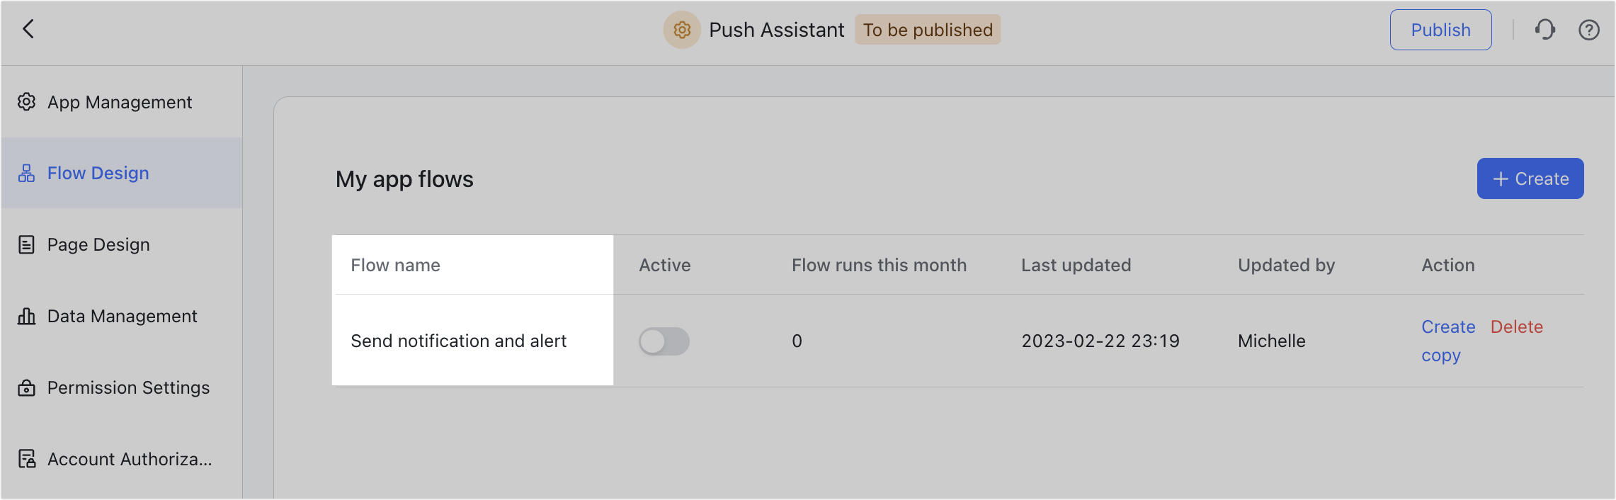Click the back arrow in the top left
Viewport: 1616px width, 500px height.
(28, 30)
